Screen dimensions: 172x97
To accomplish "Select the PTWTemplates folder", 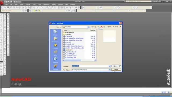I will coord(69,32).
